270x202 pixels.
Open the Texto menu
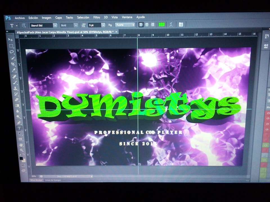pyautogui.click(x=69, y=17)
